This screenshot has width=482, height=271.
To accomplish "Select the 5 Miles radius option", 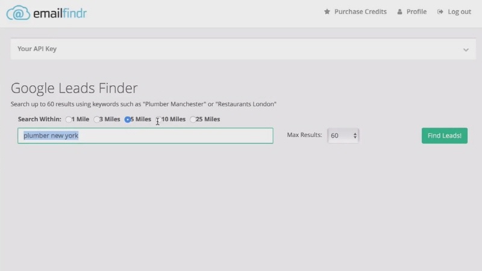I will point(128,120).
